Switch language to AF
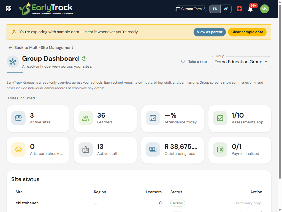The height and width of the screenshot is (212, 282). pyautogui.click(x=226, y=9)
